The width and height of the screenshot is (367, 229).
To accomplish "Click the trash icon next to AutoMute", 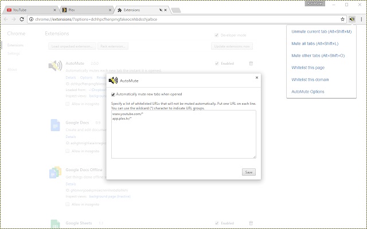I will click(x=251, y=64).
